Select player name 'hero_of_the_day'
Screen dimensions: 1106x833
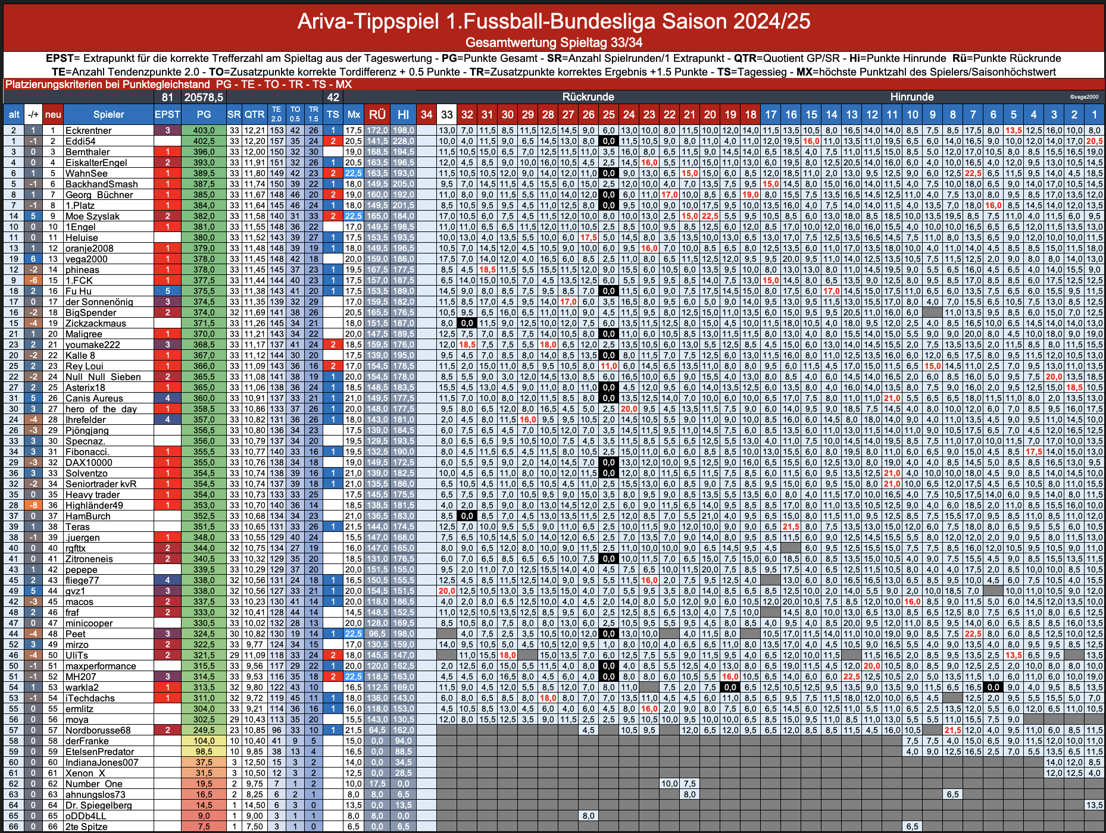[x=101, y=409]
